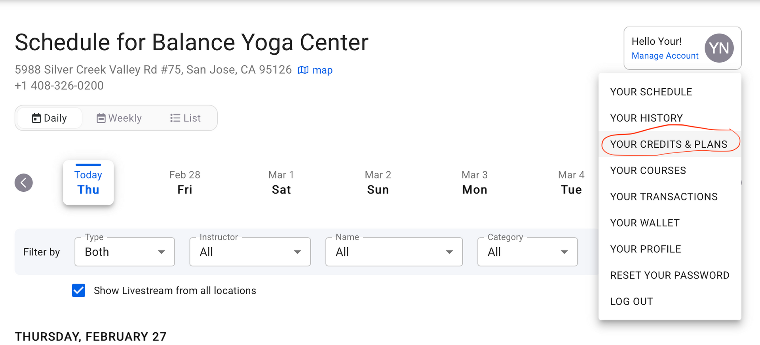Select Mar 3 Mon date
Viewport: 760px width, 345px height.
coord(475,183)
